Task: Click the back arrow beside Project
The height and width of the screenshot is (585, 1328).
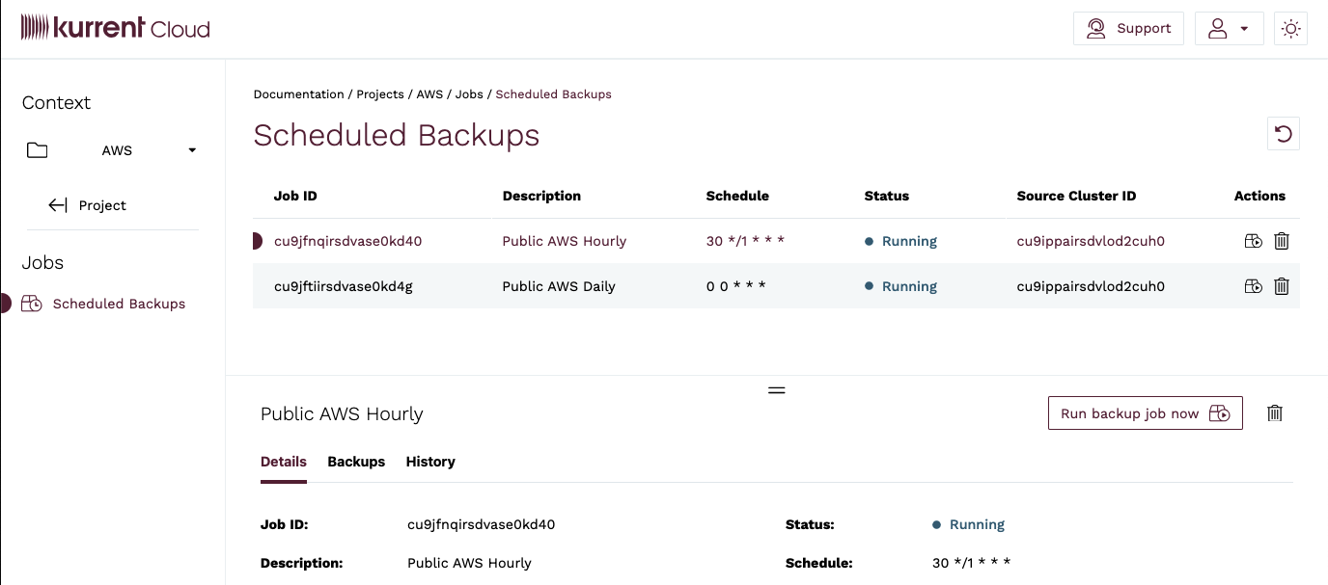Action: tap(56, 204)
